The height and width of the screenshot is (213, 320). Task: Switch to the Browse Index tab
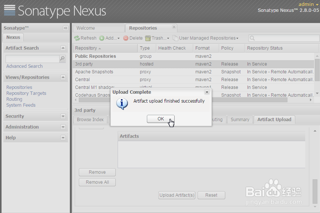[90, 120]
